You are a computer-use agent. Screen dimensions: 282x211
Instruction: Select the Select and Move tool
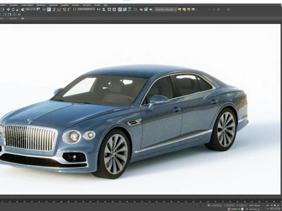(8, 9)
